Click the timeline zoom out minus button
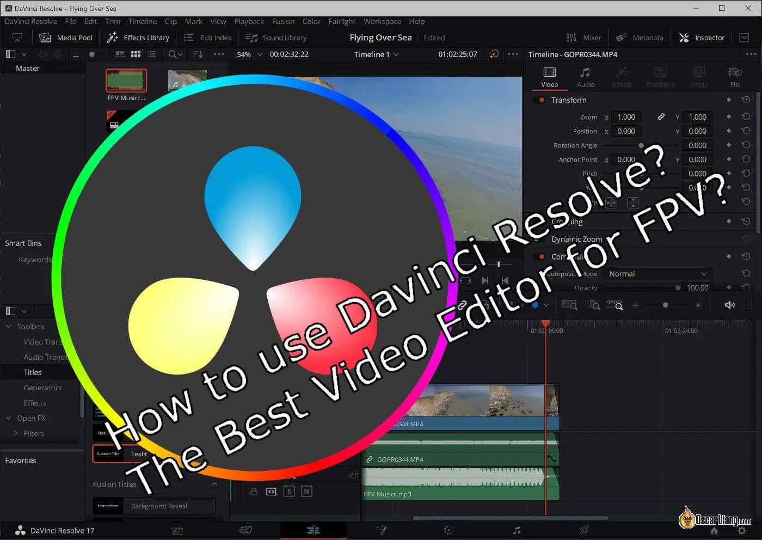Viewport: 762px width, 540px height. [x=635, y=305]
